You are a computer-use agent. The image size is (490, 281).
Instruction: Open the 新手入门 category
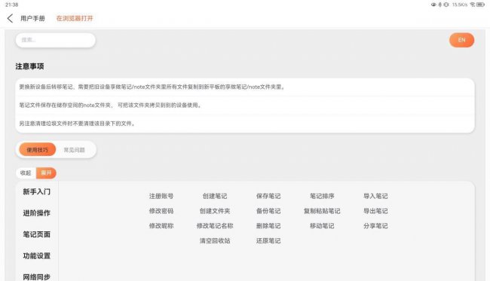37,191
